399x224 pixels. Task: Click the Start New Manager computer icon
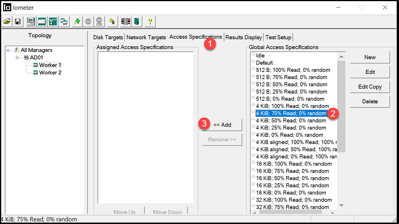[31, 21]
